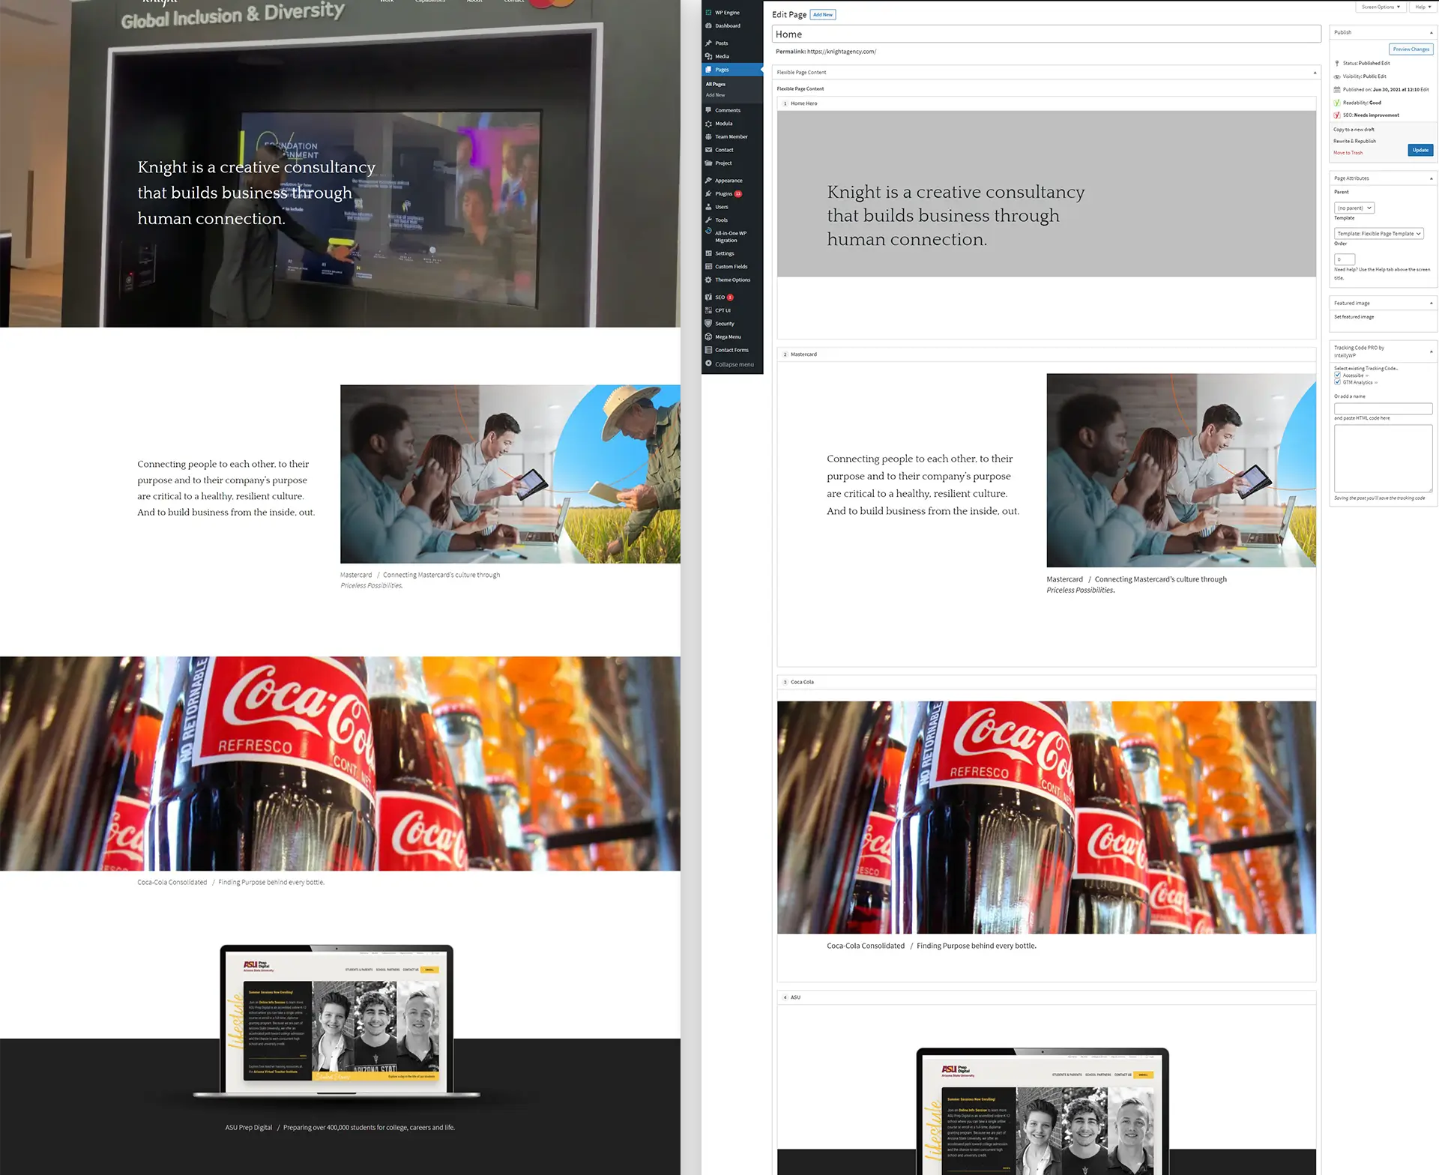Expand the Screen Options tab
This screenshot has width=1439, height=1175.
[1380, 7]
